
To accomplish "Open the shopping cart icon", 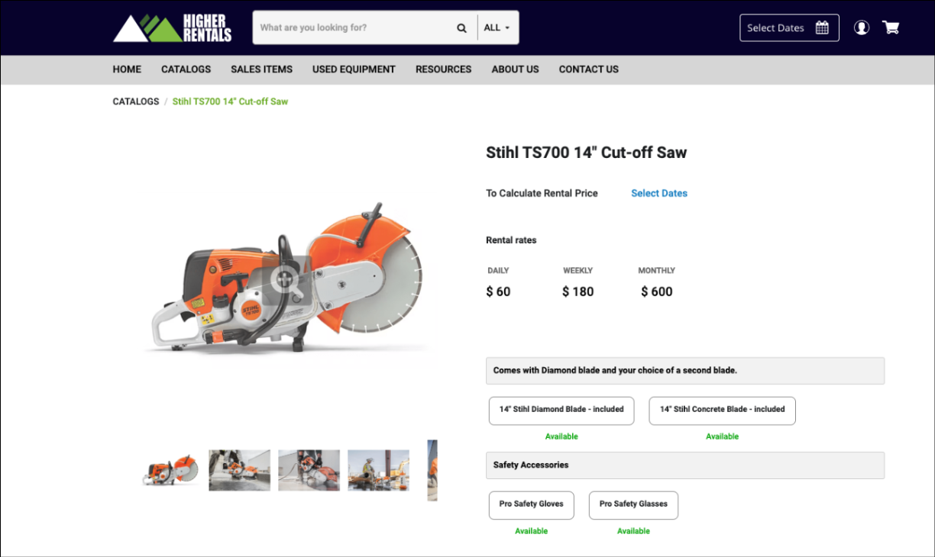I will point(891,28).
